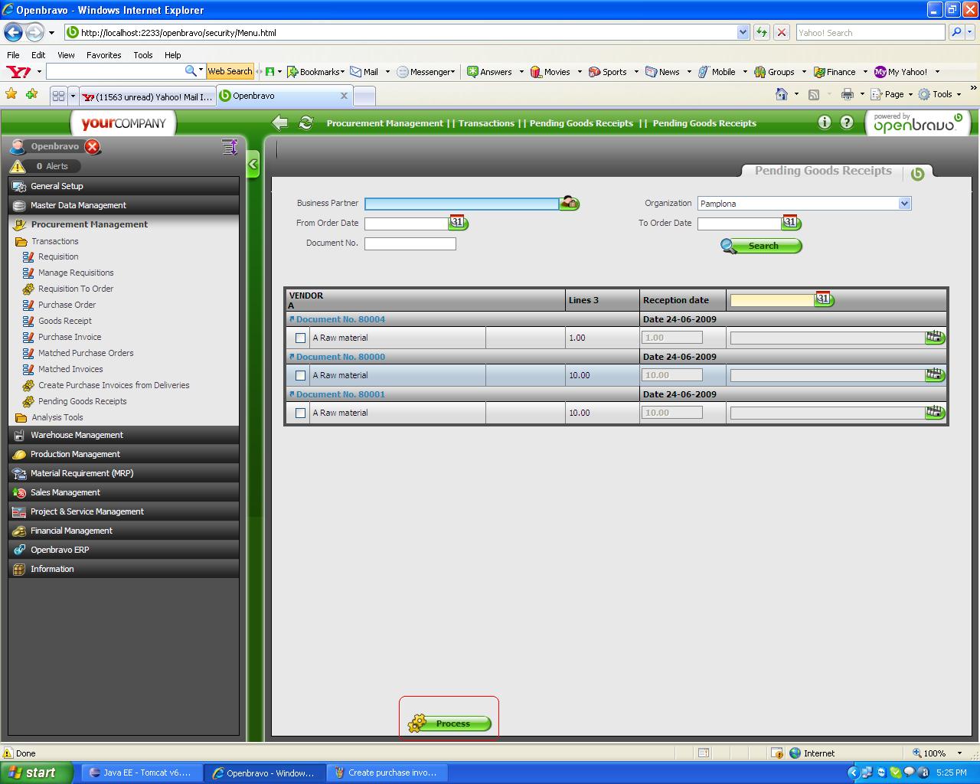
Task: Collapse the left menu panel arrow
Action: (x=253, y=164)
